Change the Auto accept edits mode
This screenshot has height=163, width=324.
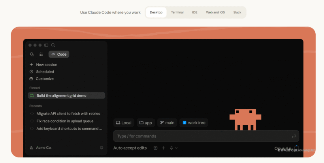130,148
